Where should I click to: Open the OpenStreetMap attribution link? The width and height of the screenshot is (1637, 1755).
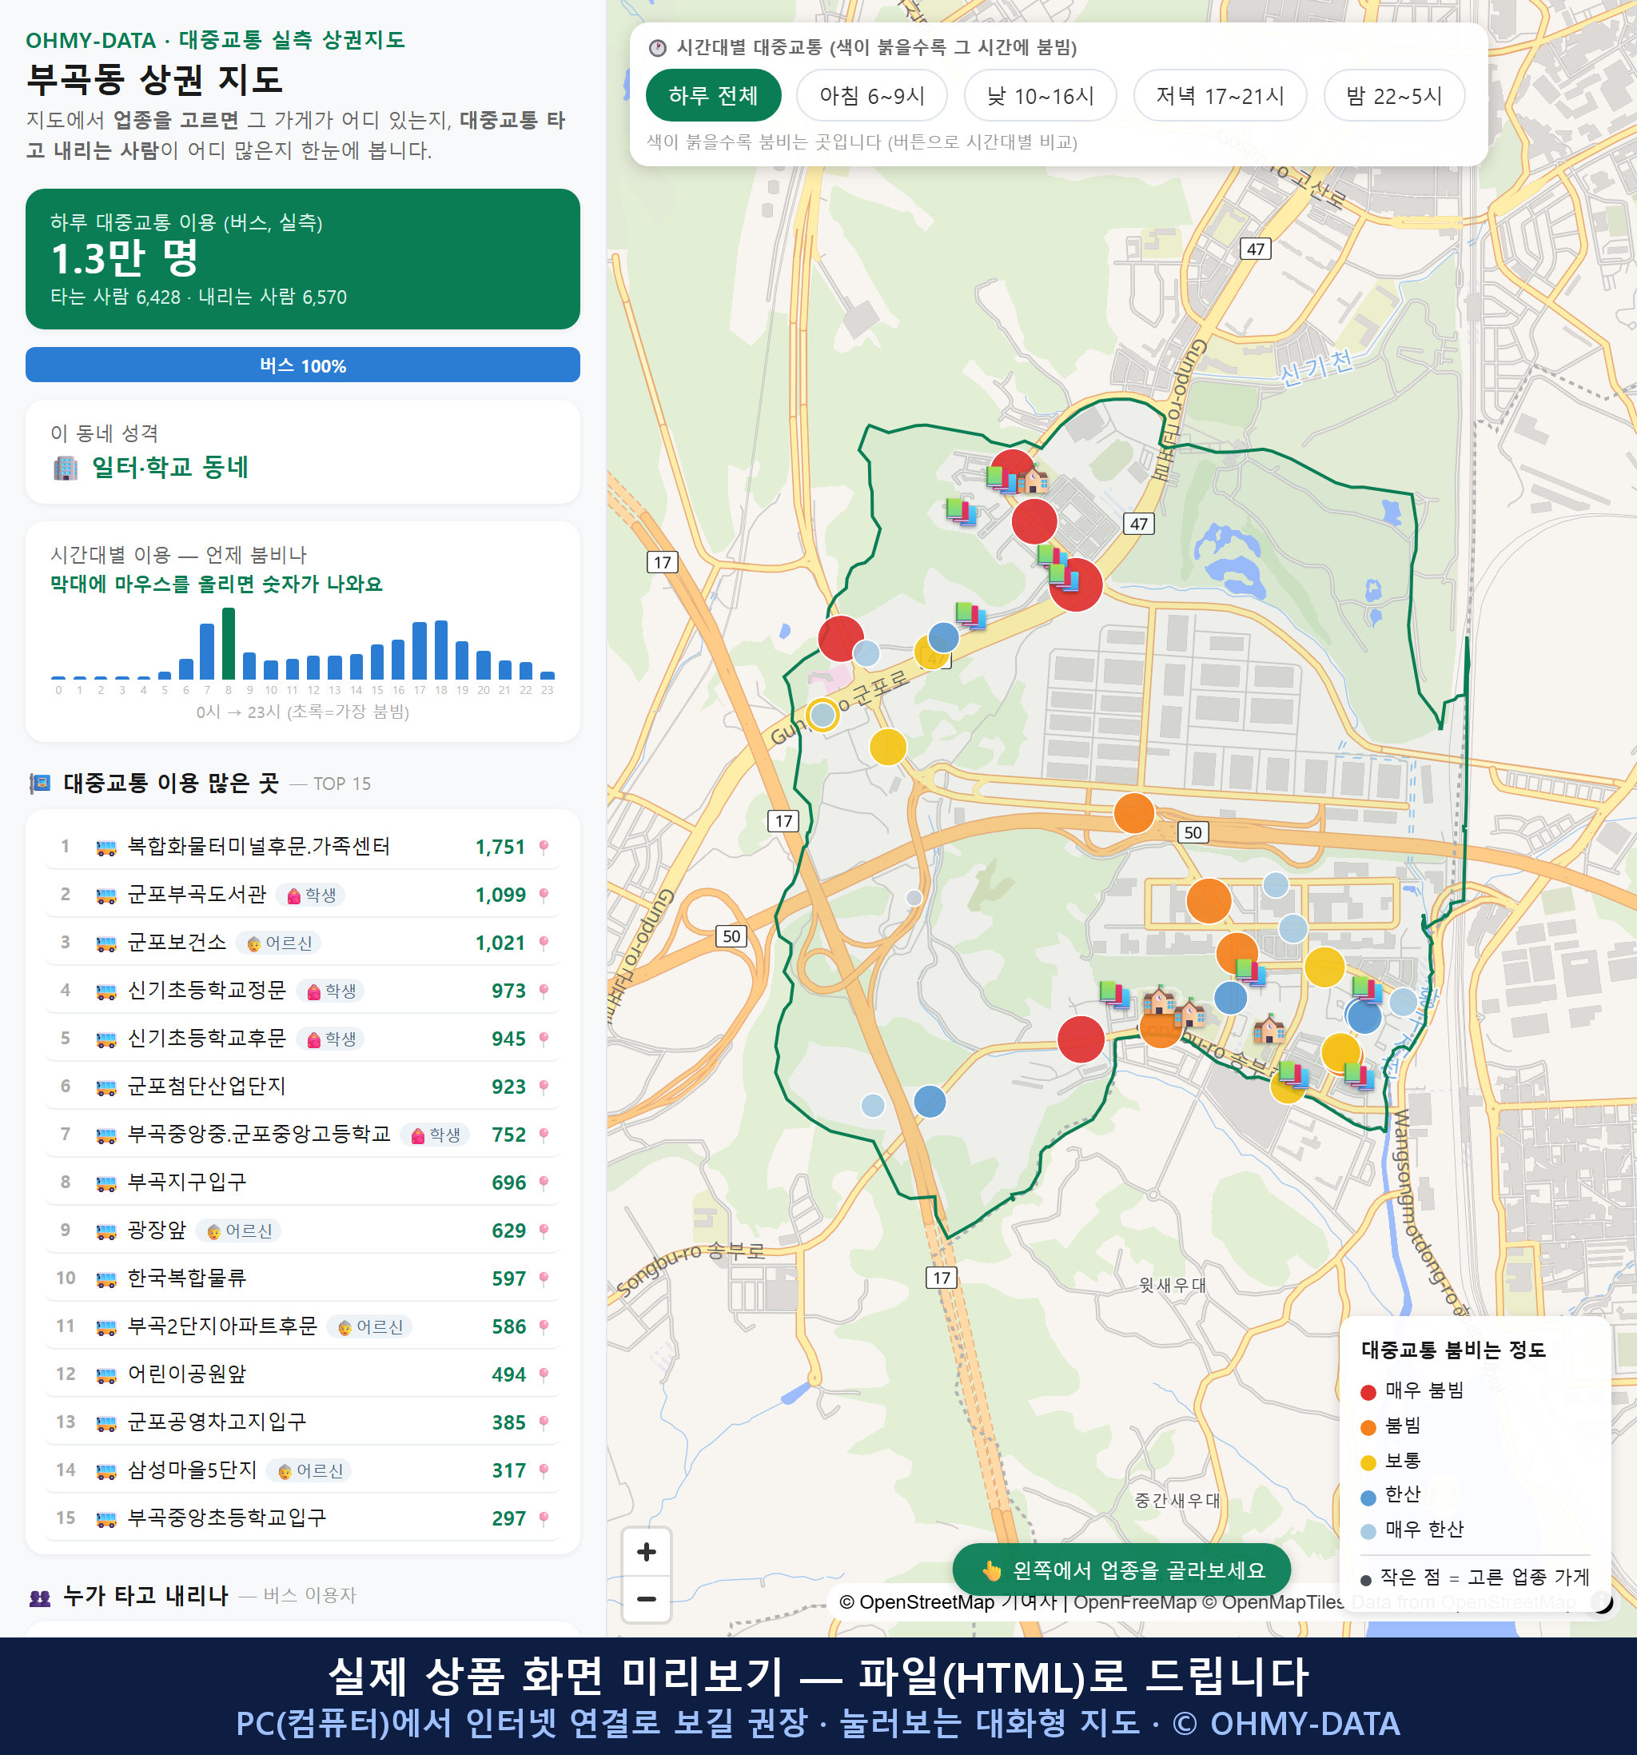(x=916, y=1602)
